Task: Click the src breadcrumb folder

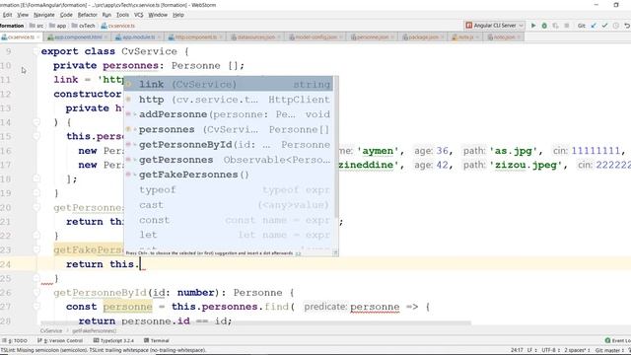Action: [x=36, y=26]
